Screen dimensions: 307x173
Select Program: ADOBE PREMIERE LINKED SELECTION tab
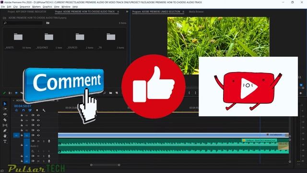[156, 12]
